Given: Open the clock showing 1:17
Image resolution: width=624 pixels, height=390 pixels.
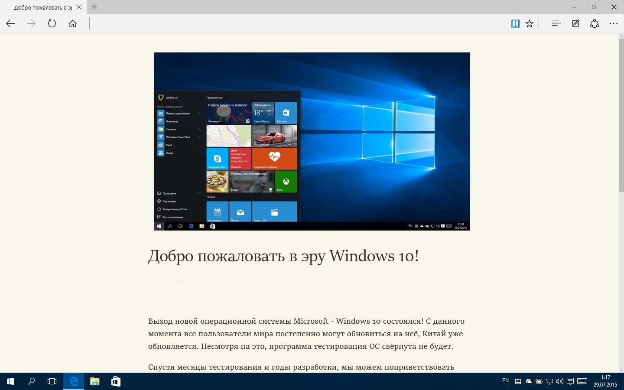Looking at the screenshot, I should (x=605, y=381).
